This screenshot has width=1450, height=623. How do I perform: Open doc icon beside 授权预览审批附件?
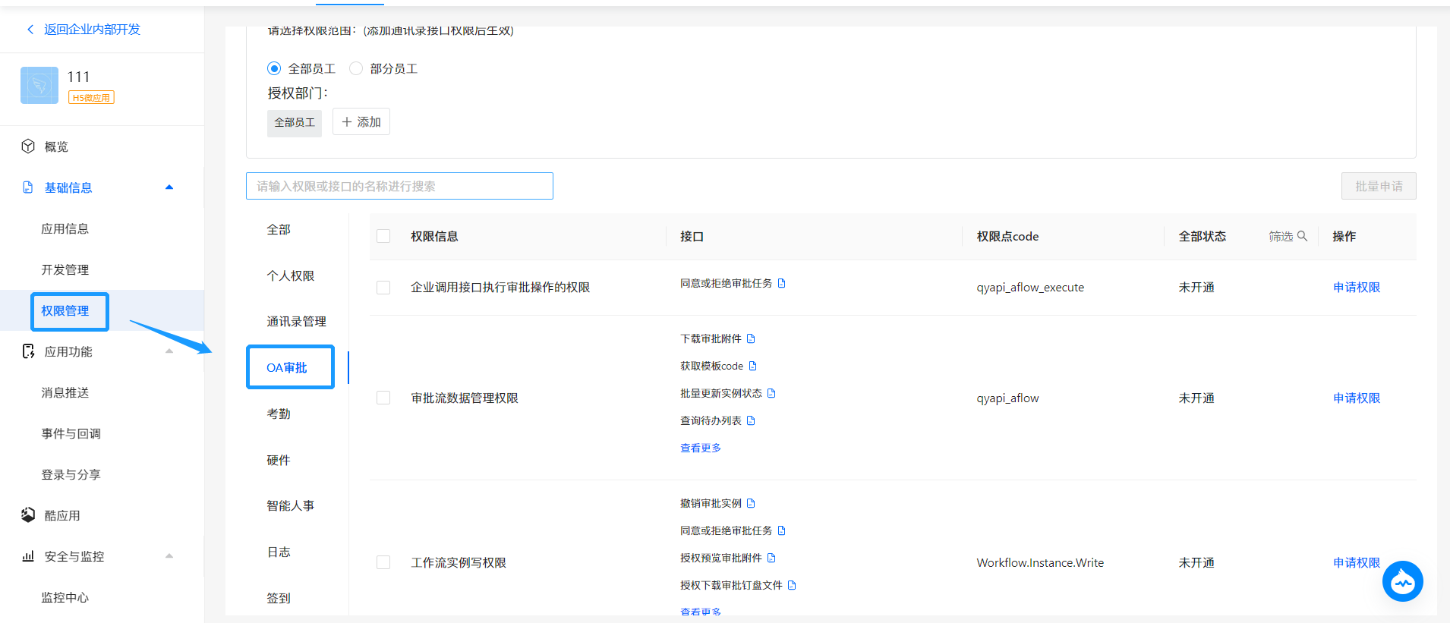point(771,558)
